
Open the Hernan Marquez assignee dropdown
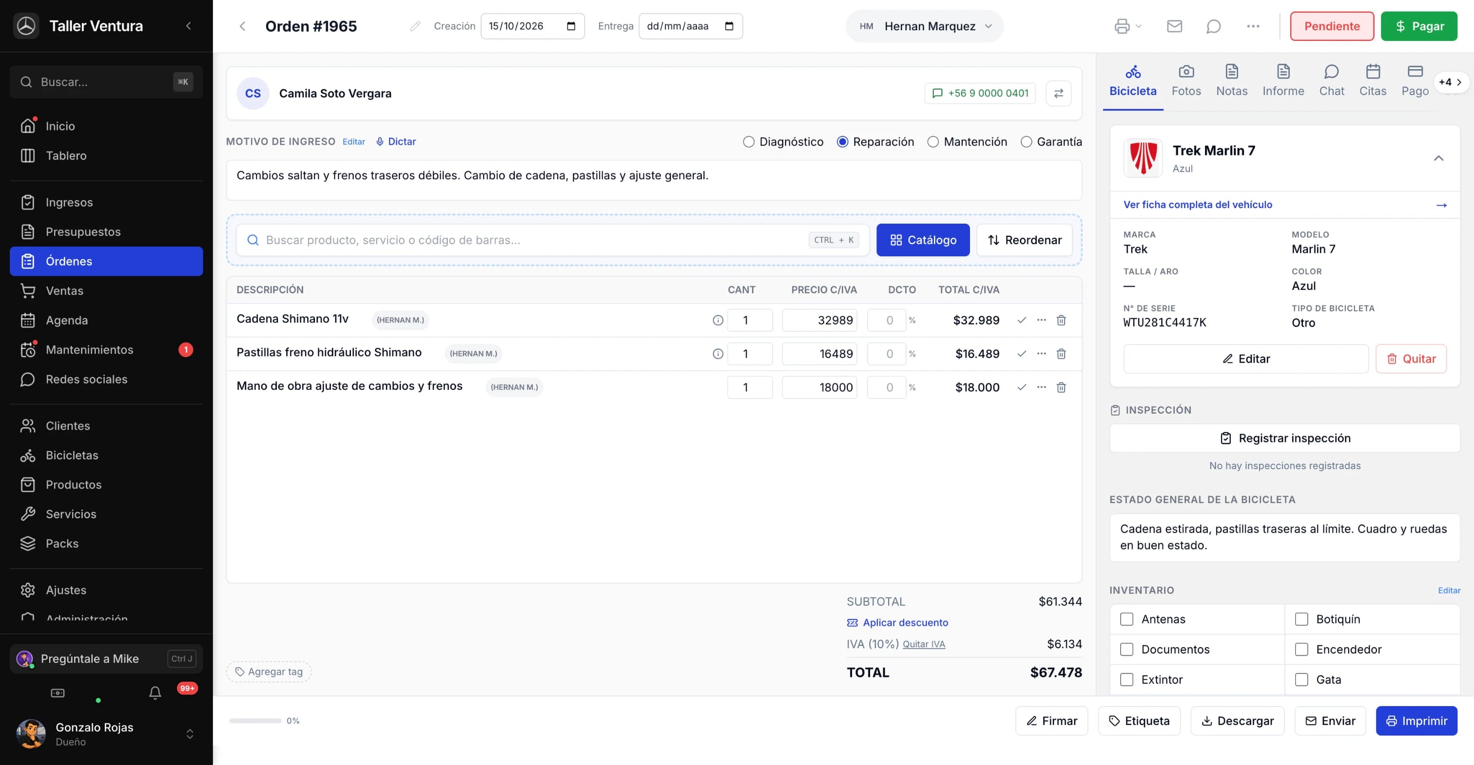(x=925, y=26)
